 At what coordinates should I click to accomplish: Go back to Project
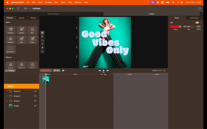pyautogui.click(x=10, y=71)
